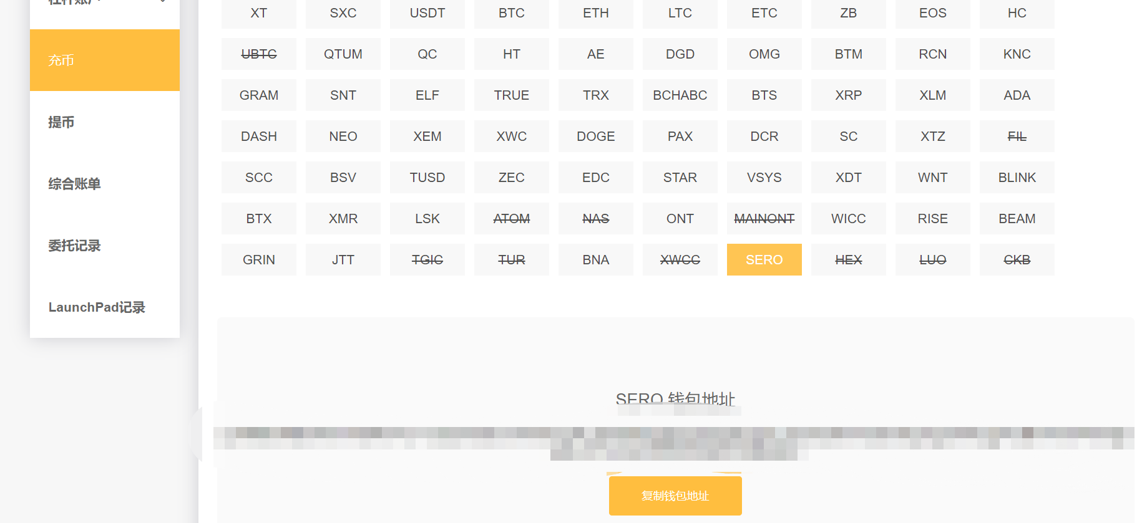Viewport: 1142px width, 523px height.
Task: Pick the QC coin
Action: click(x=427, y=54)
